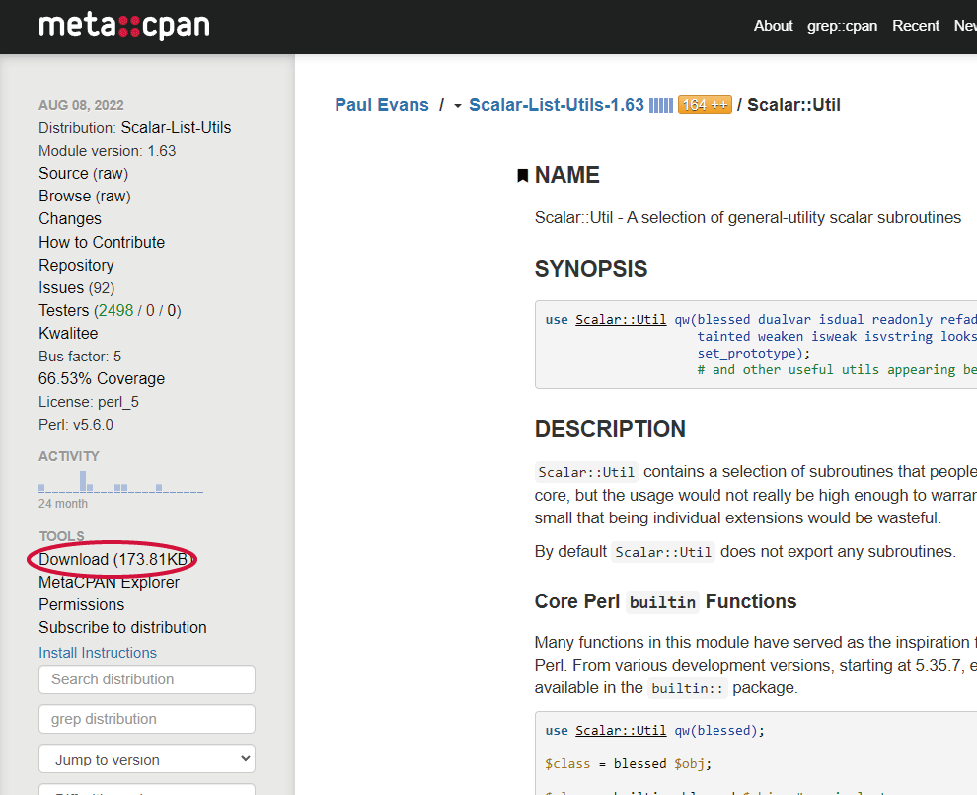
Task: Click the 24 month activity graph
Action: pos(120,484)
